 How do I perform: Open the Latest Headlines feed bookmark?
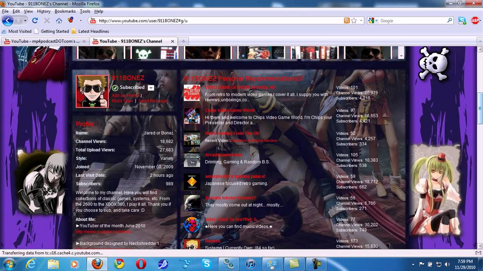pyautogui.click(x=90, y=31)
